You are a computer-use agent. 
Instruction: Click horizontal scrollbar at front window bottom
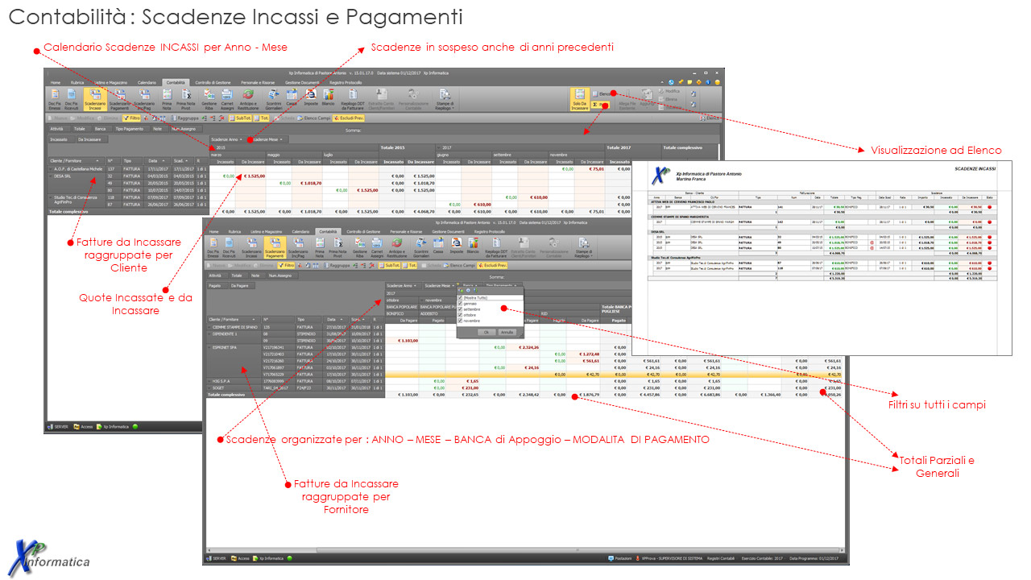pos(526,550)
